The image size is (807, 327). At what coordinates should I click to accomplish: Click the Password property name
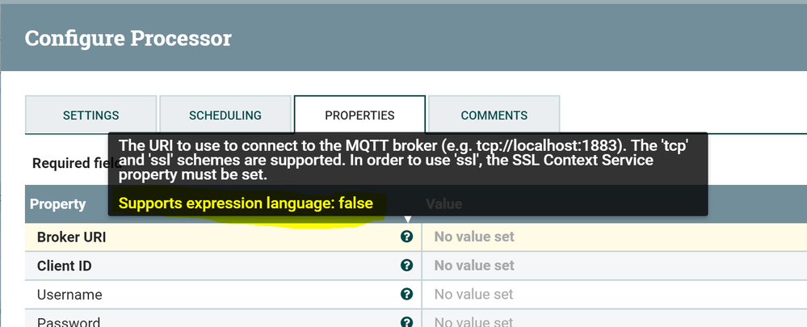69,322
